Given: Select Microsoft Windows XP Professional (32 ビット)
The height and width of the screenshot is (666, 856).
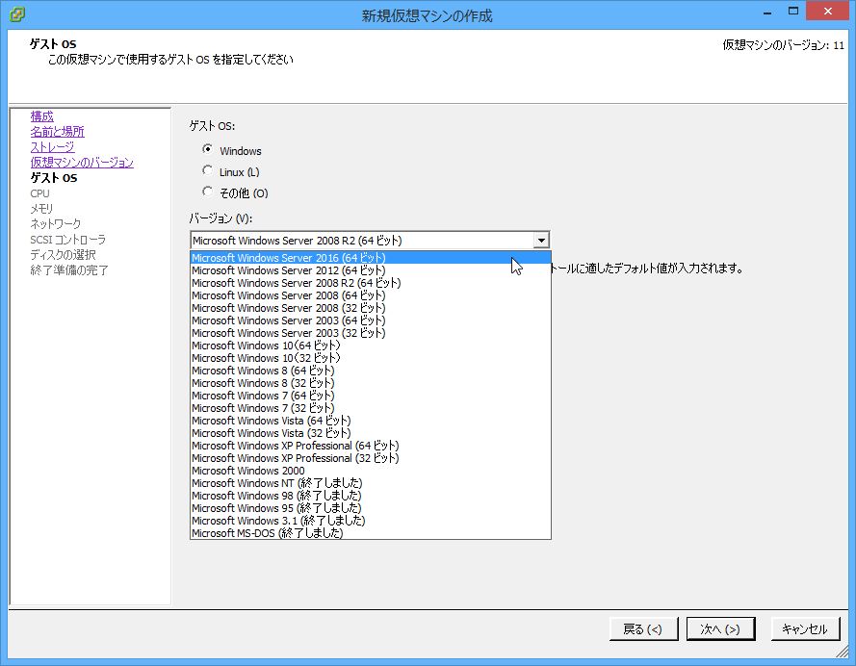Looking at the screenshot, I should (370, 458).
